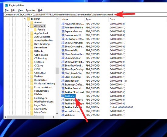The width and height of the screenshot is (167, 137).
Task: Expand the AutoplayHandlers key
Action: [28, 41]
